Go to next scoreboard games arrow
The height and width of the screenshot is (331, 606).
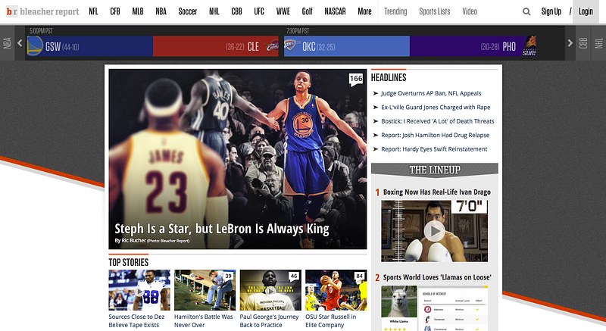[570, 43]
